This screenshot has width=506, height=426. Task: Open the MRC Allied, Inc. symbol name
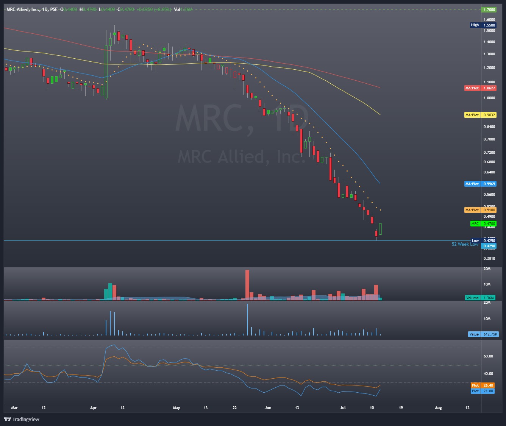click(x=23, y=10)
